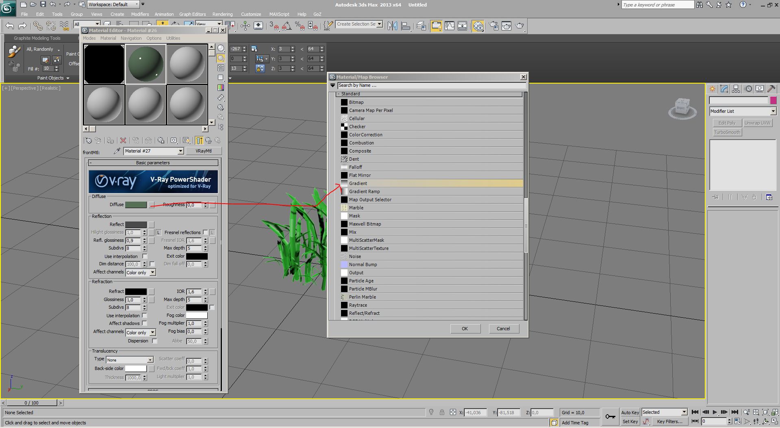
Task: Enable the Fresnel reflections checkbox
Action: pyautogui.click(x=205, y=232)
